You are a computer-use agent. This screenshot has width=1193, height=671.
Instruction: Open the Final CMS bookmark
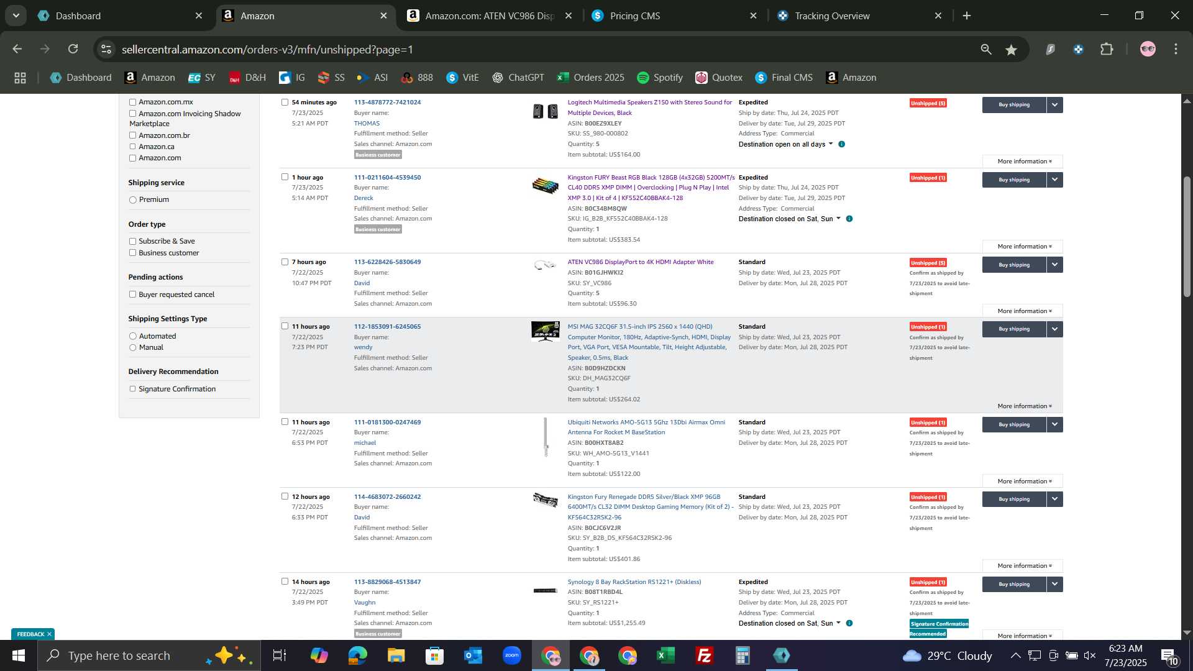click(784, 78)
